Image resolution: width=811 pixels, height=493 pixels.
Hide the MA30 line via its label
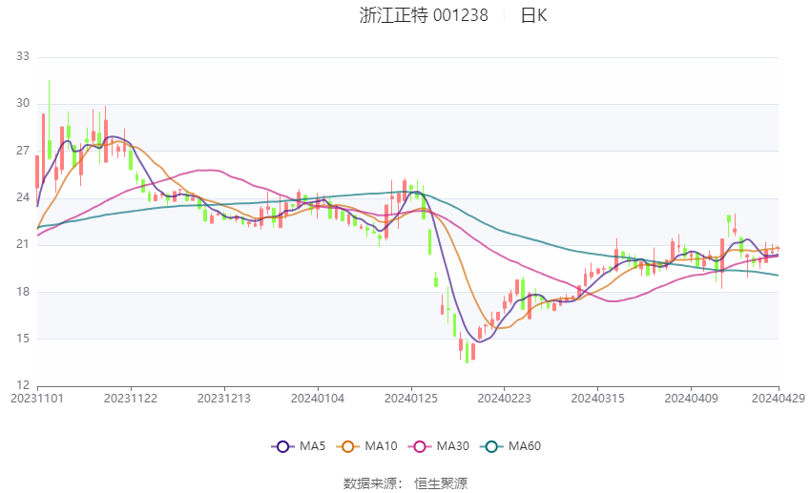point(454,445)
